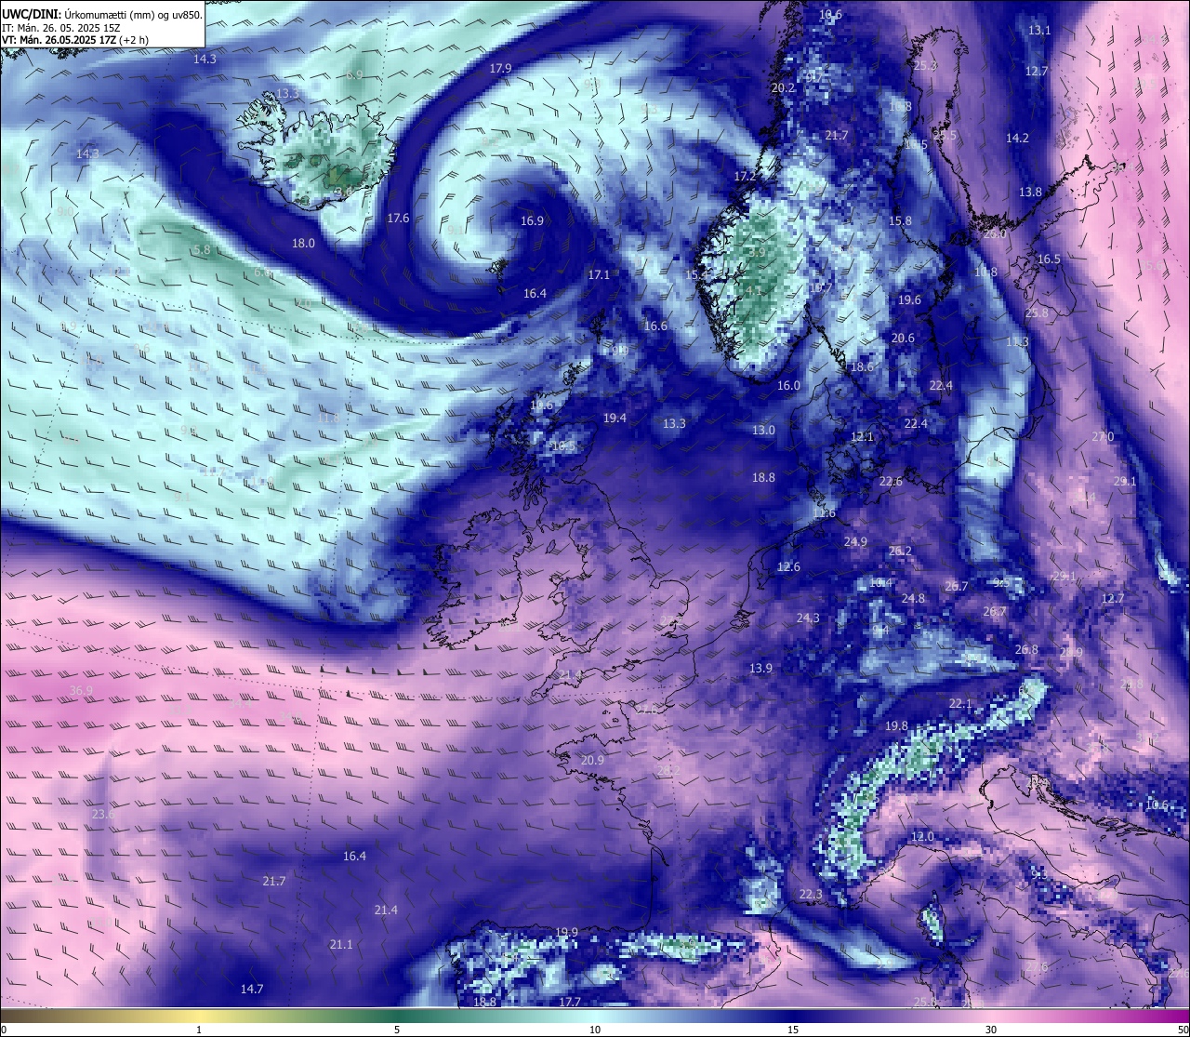Click the 20.6 value over Sweden
The image size is (1190, 1037).
click(903, 339)
